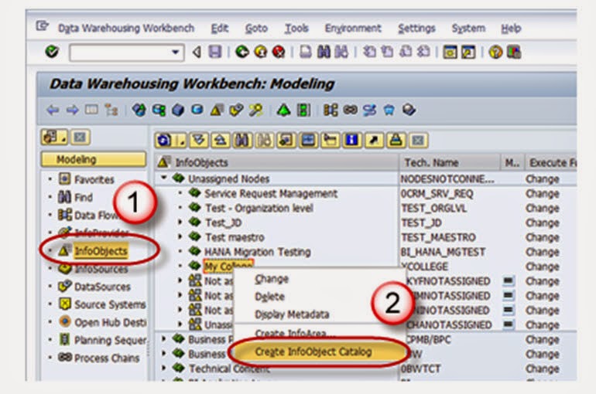This screenshot has width=596, height=394.
Task: Click the Tech. Name column header
Action: click(449, 163)
